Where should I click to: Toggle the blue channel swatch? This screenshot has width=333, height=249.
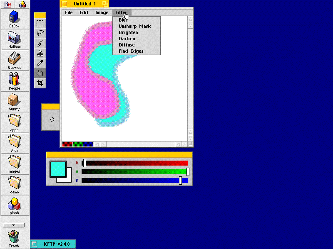coord(88,144)
